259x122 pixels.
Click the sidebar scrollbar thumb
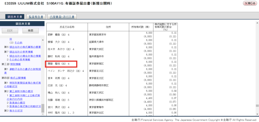click(43, 108)
